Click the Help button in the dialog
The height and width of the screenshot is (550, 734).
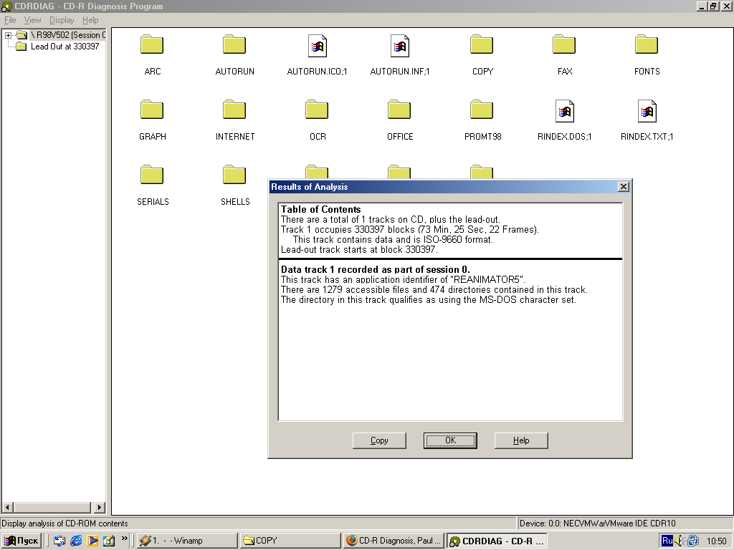tap(521, 440)
